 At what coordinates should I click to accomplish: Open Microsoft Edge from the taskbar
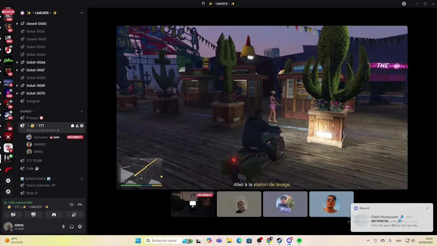[239, 241]
